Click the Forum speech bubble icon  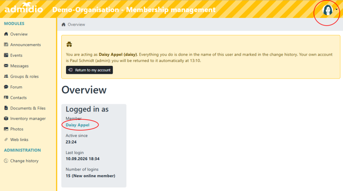(6, 87)
